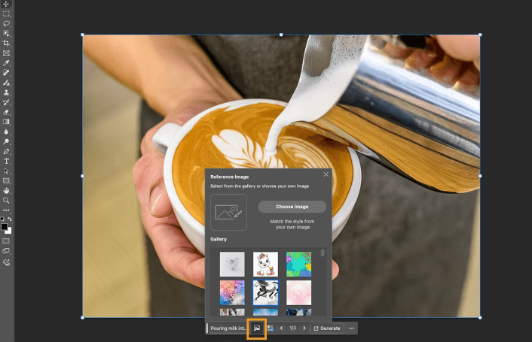Select the Crop tool
Image resolution: width=532 pixels, height=342 pixels.
click(x=7, y=44)
